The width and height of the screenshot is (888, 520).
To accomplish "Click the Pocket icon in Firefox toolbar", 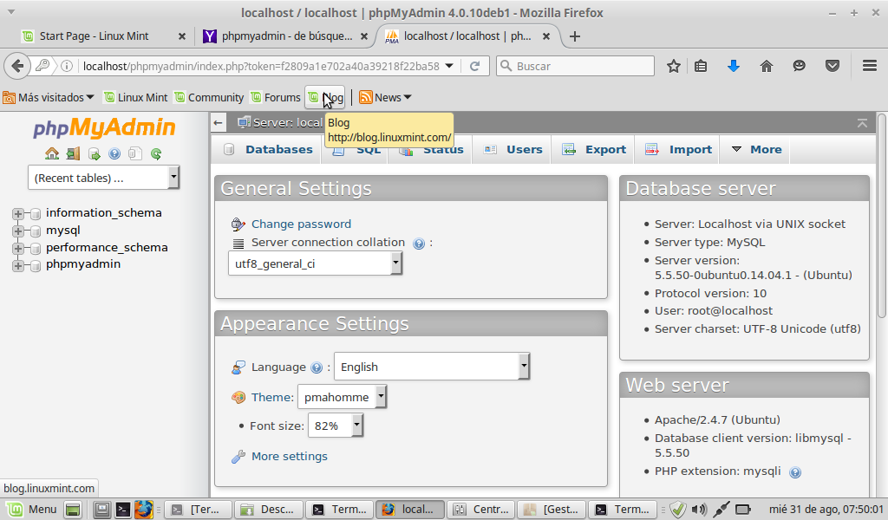I will (832, 66).
